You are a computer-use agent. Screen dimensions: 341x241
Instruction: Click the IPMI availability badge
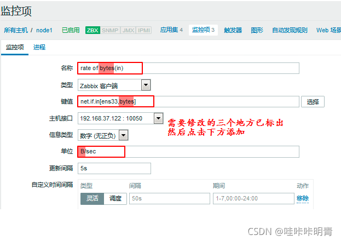(x=144, y=30)
